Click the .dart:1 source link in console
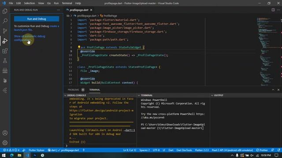 point(130,130)
